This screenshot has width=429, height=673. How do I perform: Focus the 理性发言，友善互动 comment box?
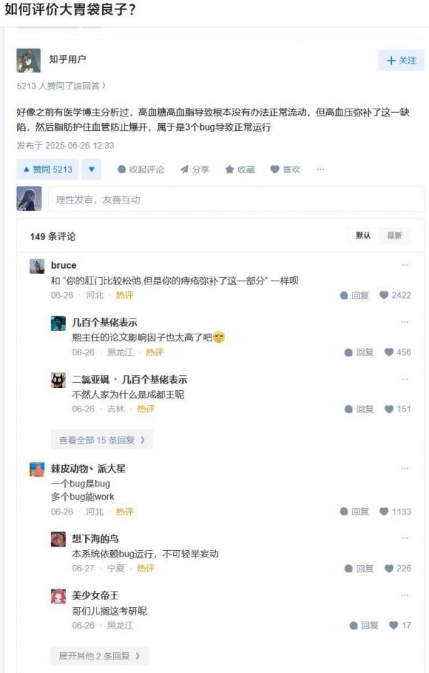point(236,199)
